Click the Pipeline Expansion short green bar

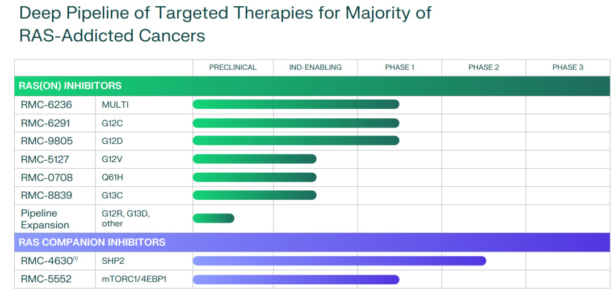(213, 219)
